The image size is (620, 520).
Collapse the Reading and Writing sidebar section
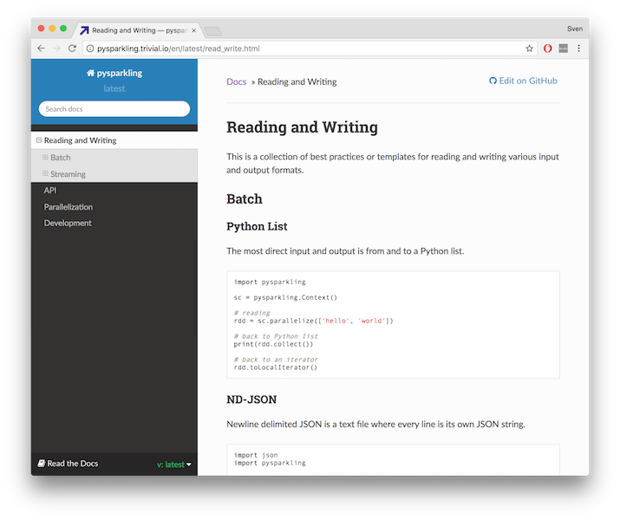39,140
